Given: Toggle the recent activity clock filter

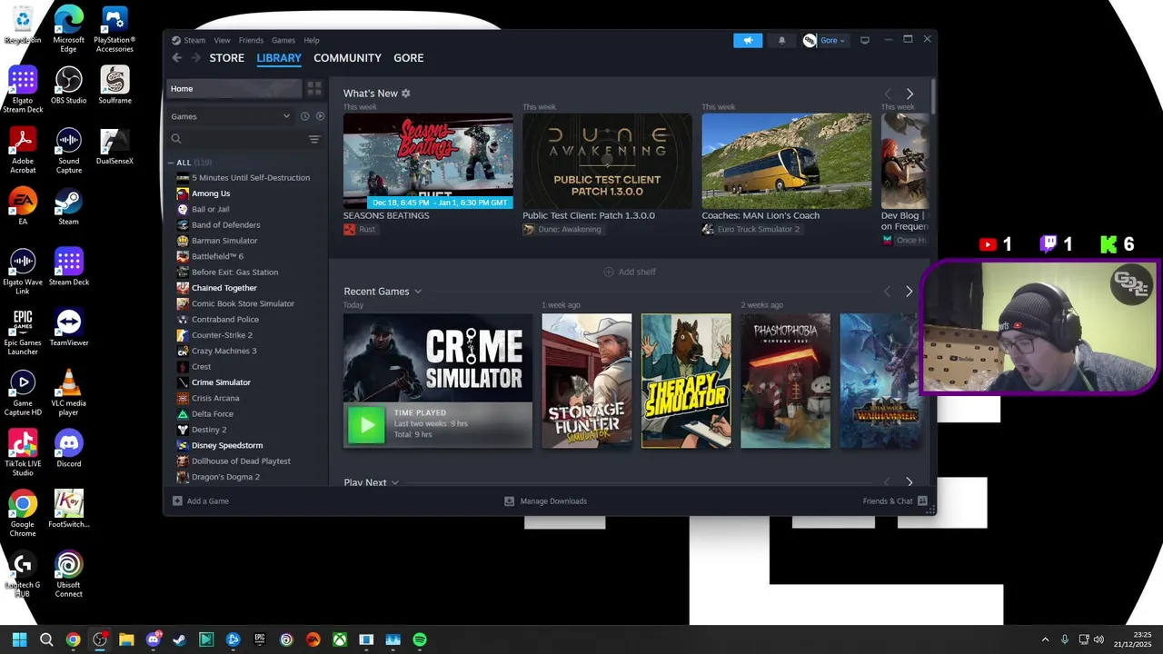Looking at the screenshot, I should pos(304,116).
